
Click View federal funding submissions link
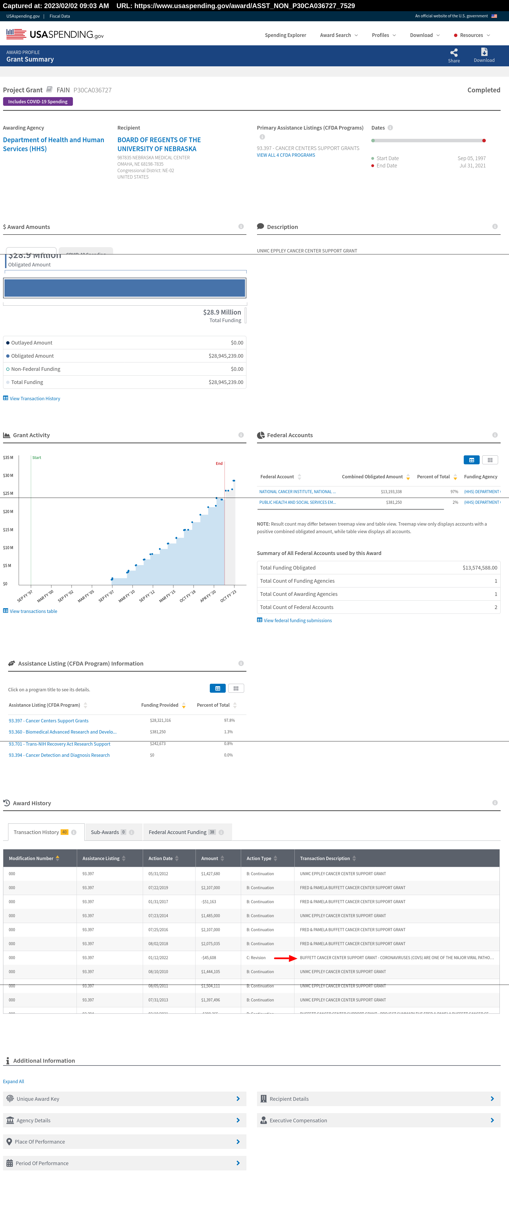point(294,620)
